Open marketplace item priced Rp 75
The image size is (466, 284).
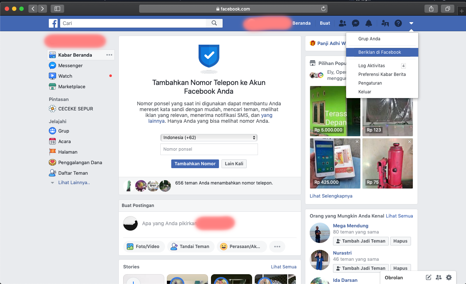click(x=388, y=163)
